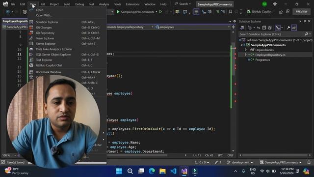Click Sync with Active Document icon
The width and height of the screenshot is (314, 177).
pos(259,28)
